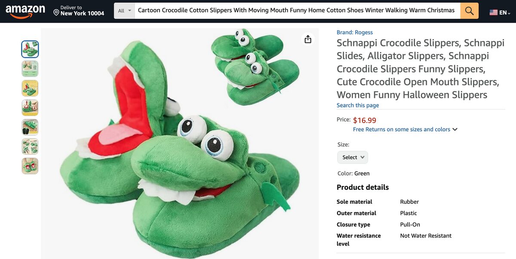Expand Free Returns details with the chevron
Viewport: 516px width, 259px height.
click(x=455, y=129)
